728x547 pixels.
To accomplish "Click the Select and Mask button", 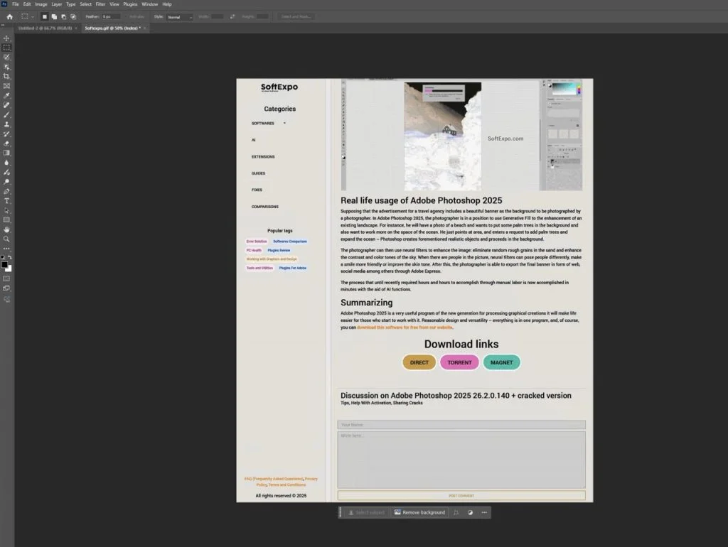I will (296, 16).
